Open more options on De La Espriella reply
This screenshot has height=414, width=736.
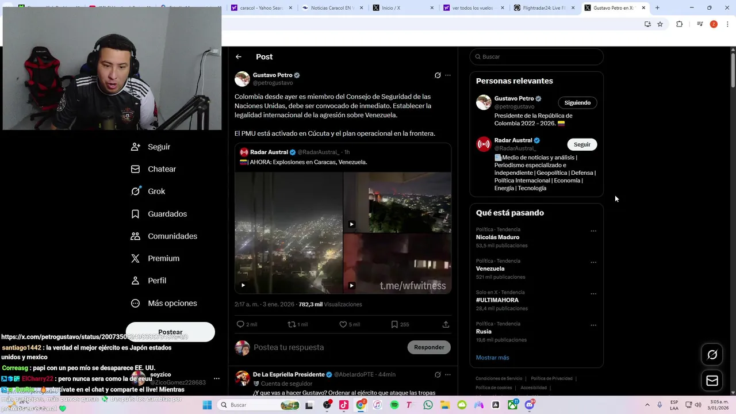tap(448, 374)
